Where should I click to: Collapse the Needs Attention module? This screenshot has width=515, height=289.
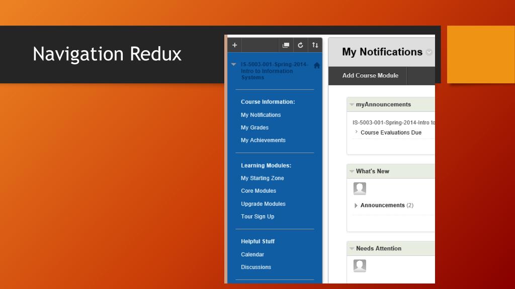[352, 249]
